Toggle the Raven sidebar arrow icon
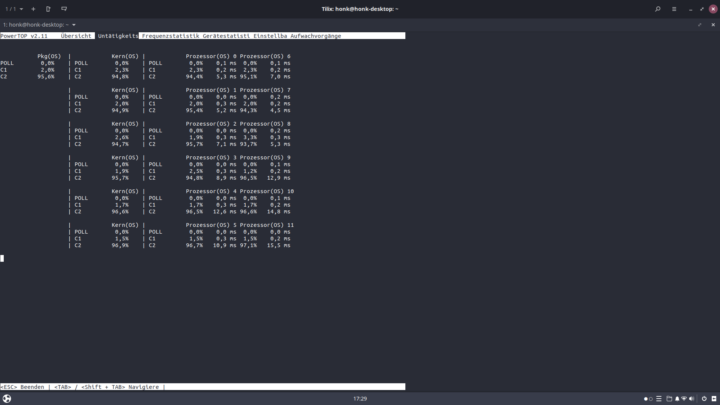The width and height of the screenshot is (720, 405). click(x=714, y=399)
